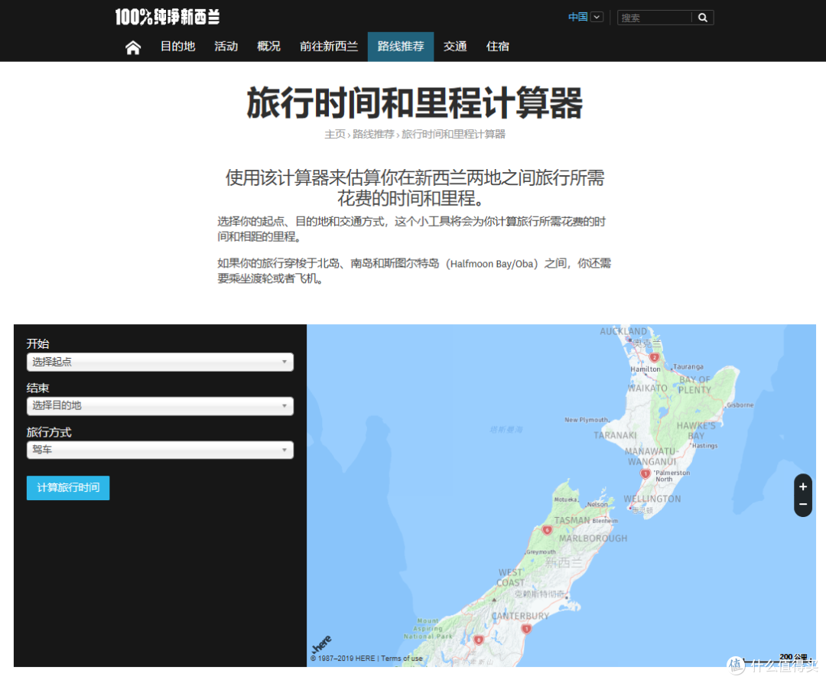Click the Blenheim label on map

coord(605,521)
